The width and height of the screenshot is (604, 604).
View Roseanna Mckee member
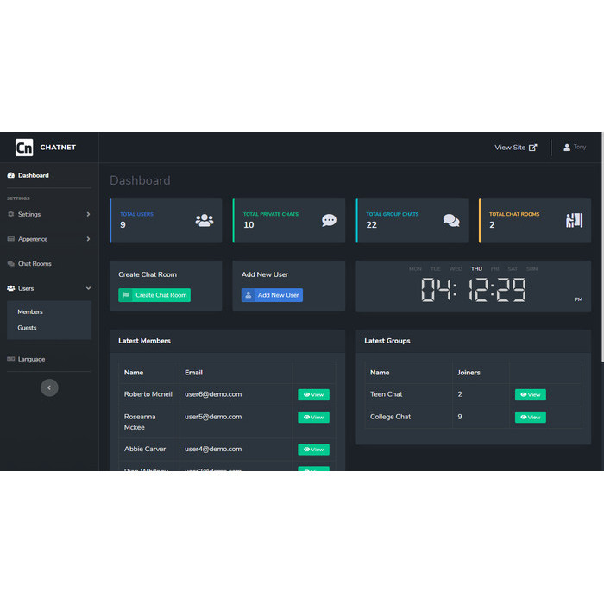(x=313, y=417)
